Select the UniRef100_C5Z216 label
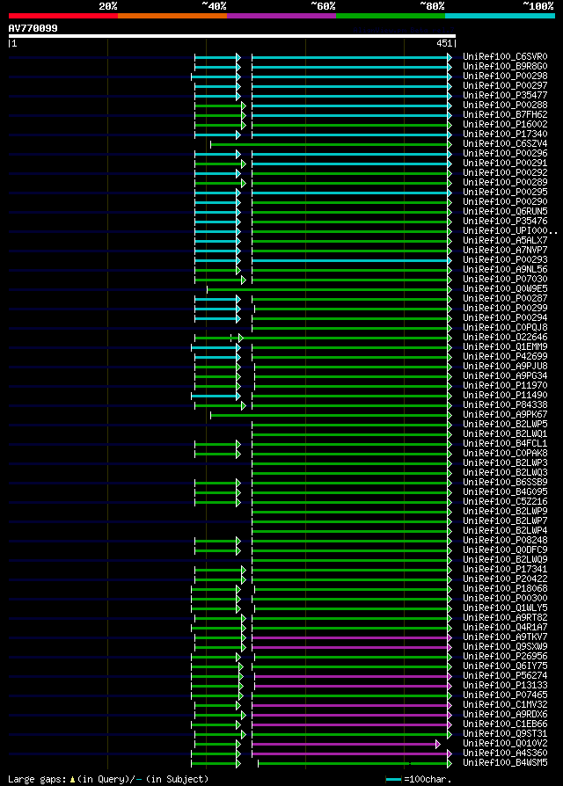 [505, 502]
